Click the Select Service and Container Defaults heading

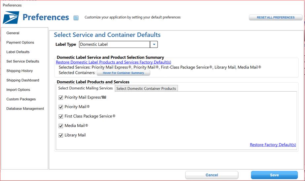tap(107, 35)
